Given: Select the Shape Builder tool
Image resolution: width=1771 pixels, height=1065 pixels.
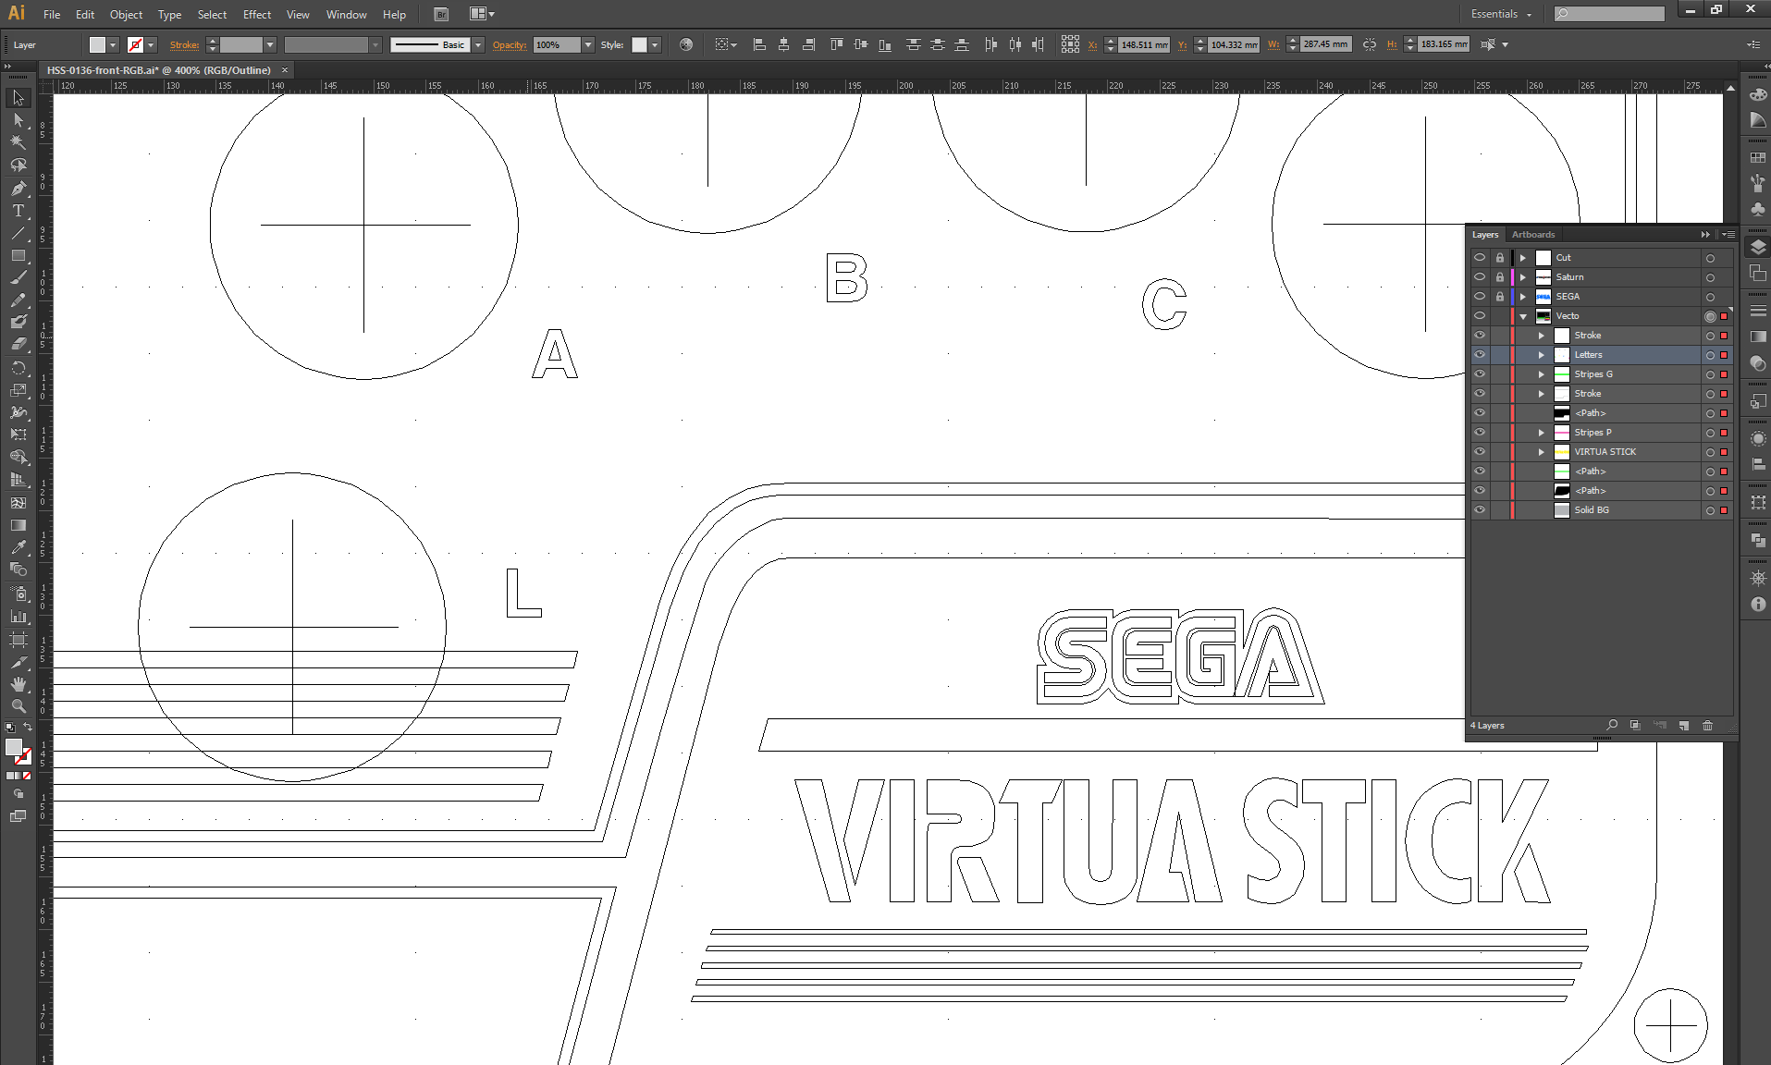Looking at the screenshot, I should (x=18, y=457).
